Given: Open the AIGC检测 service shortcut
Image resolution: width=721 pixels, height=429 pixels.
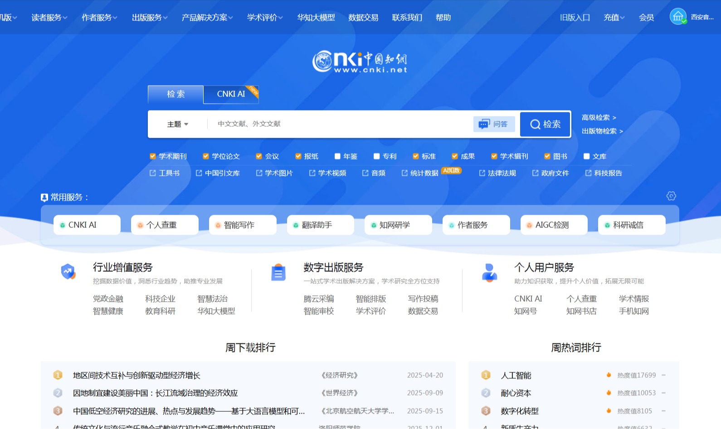Looking at the screenshot, I should click(554, 225).
